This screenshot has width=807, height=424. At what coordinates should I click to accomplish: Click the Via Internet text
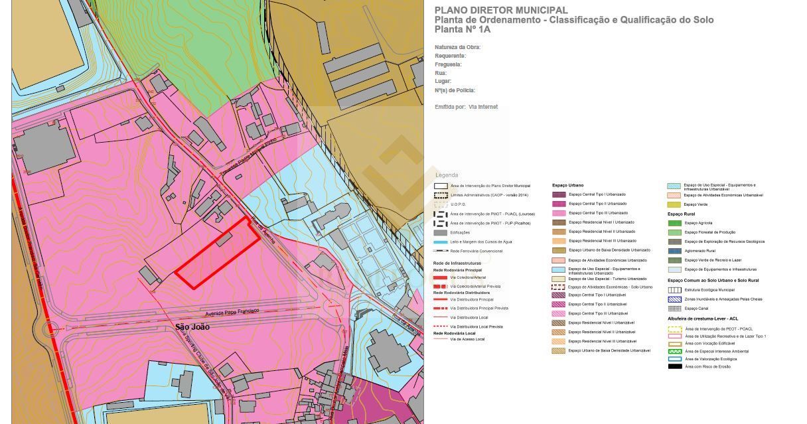[x=482, y=107]
